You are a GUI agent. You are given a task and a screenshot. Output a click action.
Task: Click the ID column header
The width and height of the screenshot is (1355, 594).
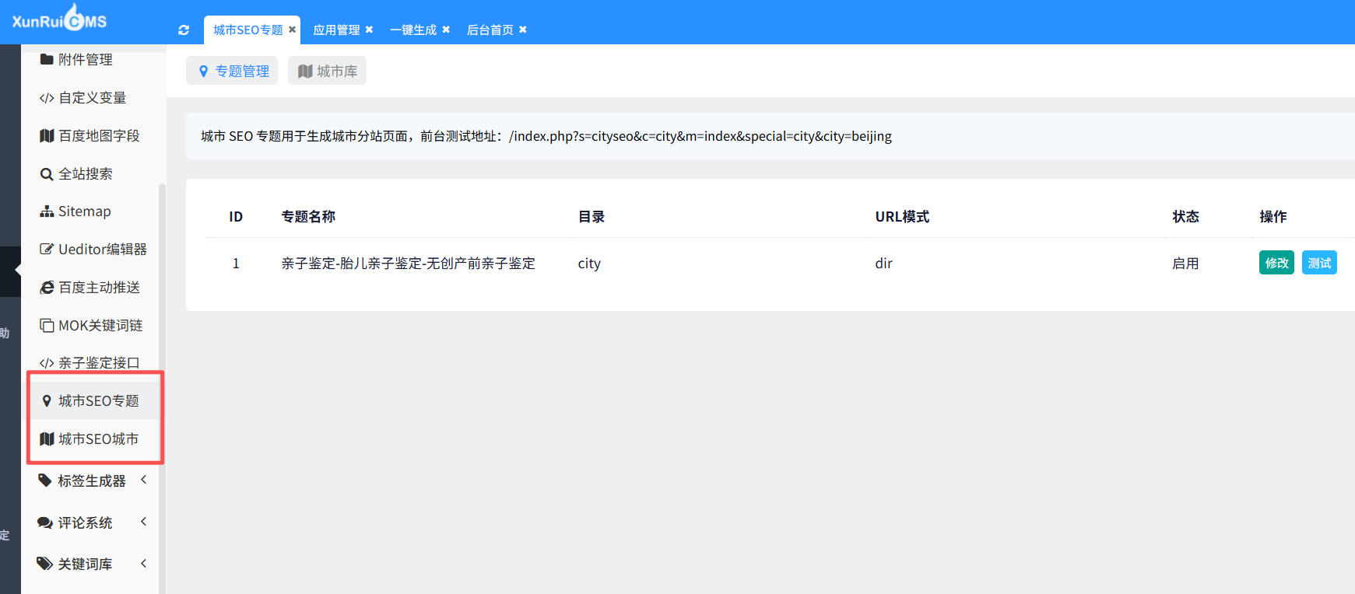[x=236, y=217]
